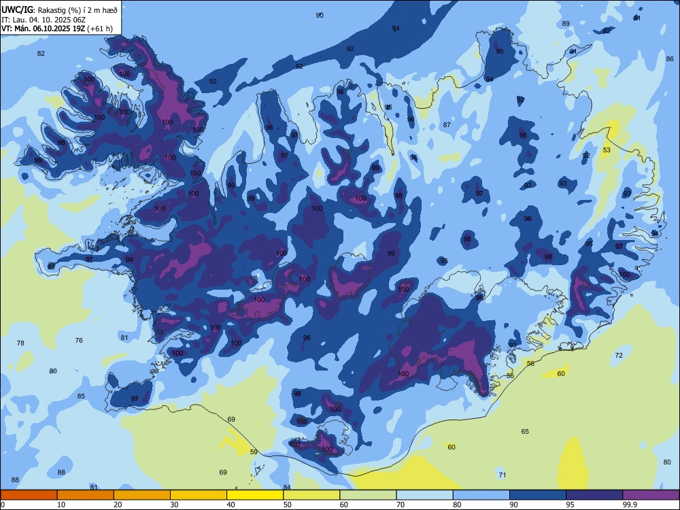Select the 'IT: Lau. 04. 10. 2025 06Z' line
Image resolution: width=680 pixels, height=510 pixels.
click(44, 20)
